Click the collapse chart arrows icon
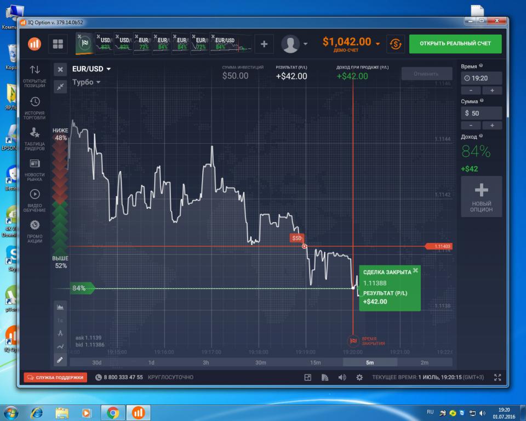 pos(60,87)
